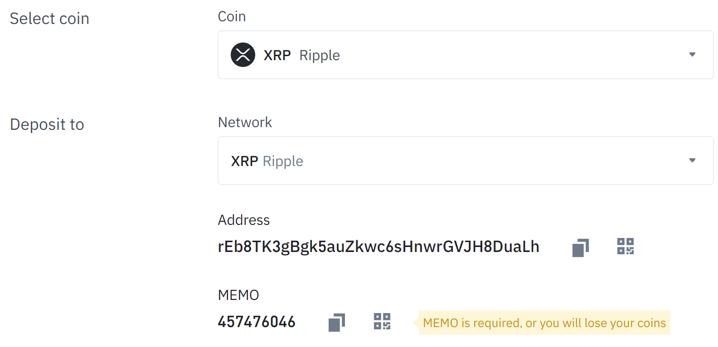The width and height of the screenshot is (718, 347).
Task: Select the deposit address text starting rEb8TK3g
Action: [378, 247]
